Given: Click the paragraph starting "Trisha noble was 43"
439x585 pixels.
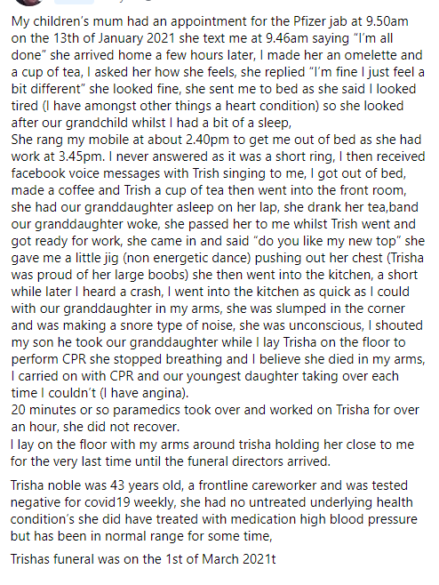Looking at the screenshot, I should 214,510.
